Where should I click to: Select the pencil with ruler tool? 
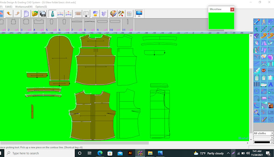(264, 120)
